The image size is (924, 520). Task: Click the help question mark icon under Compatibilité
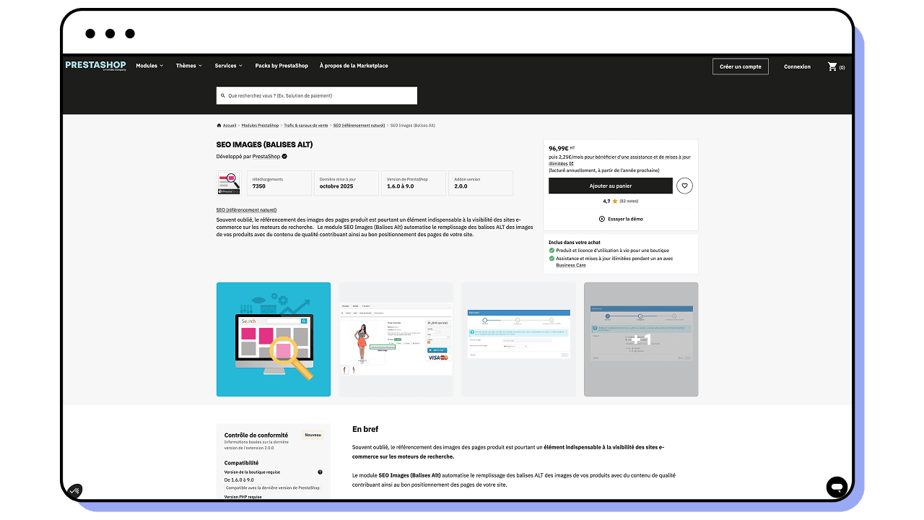(x=320, y=472)
